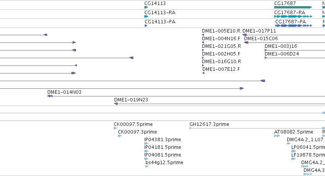Click the CK00097.5prime EST glyph

115,128
